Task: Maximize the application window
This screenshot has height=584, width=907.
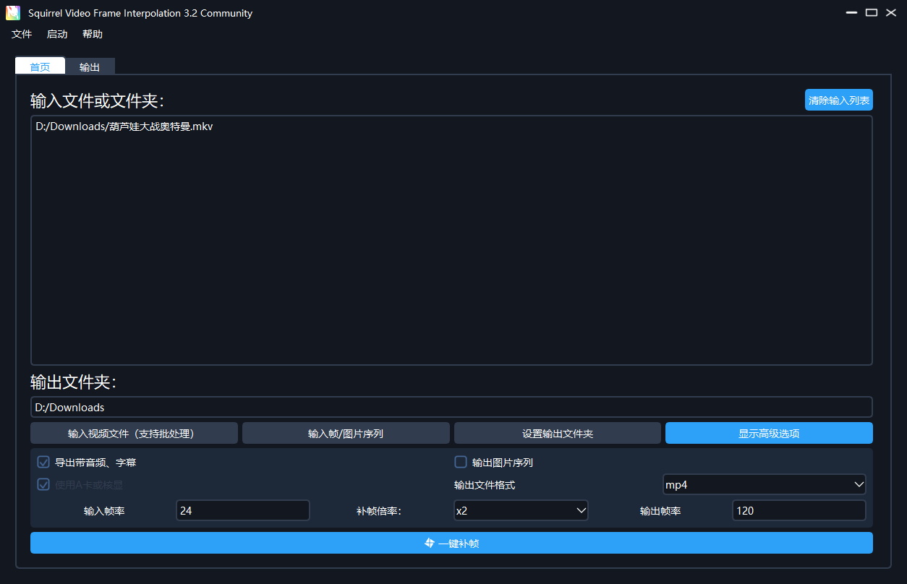Action: (x=872, y=13)
